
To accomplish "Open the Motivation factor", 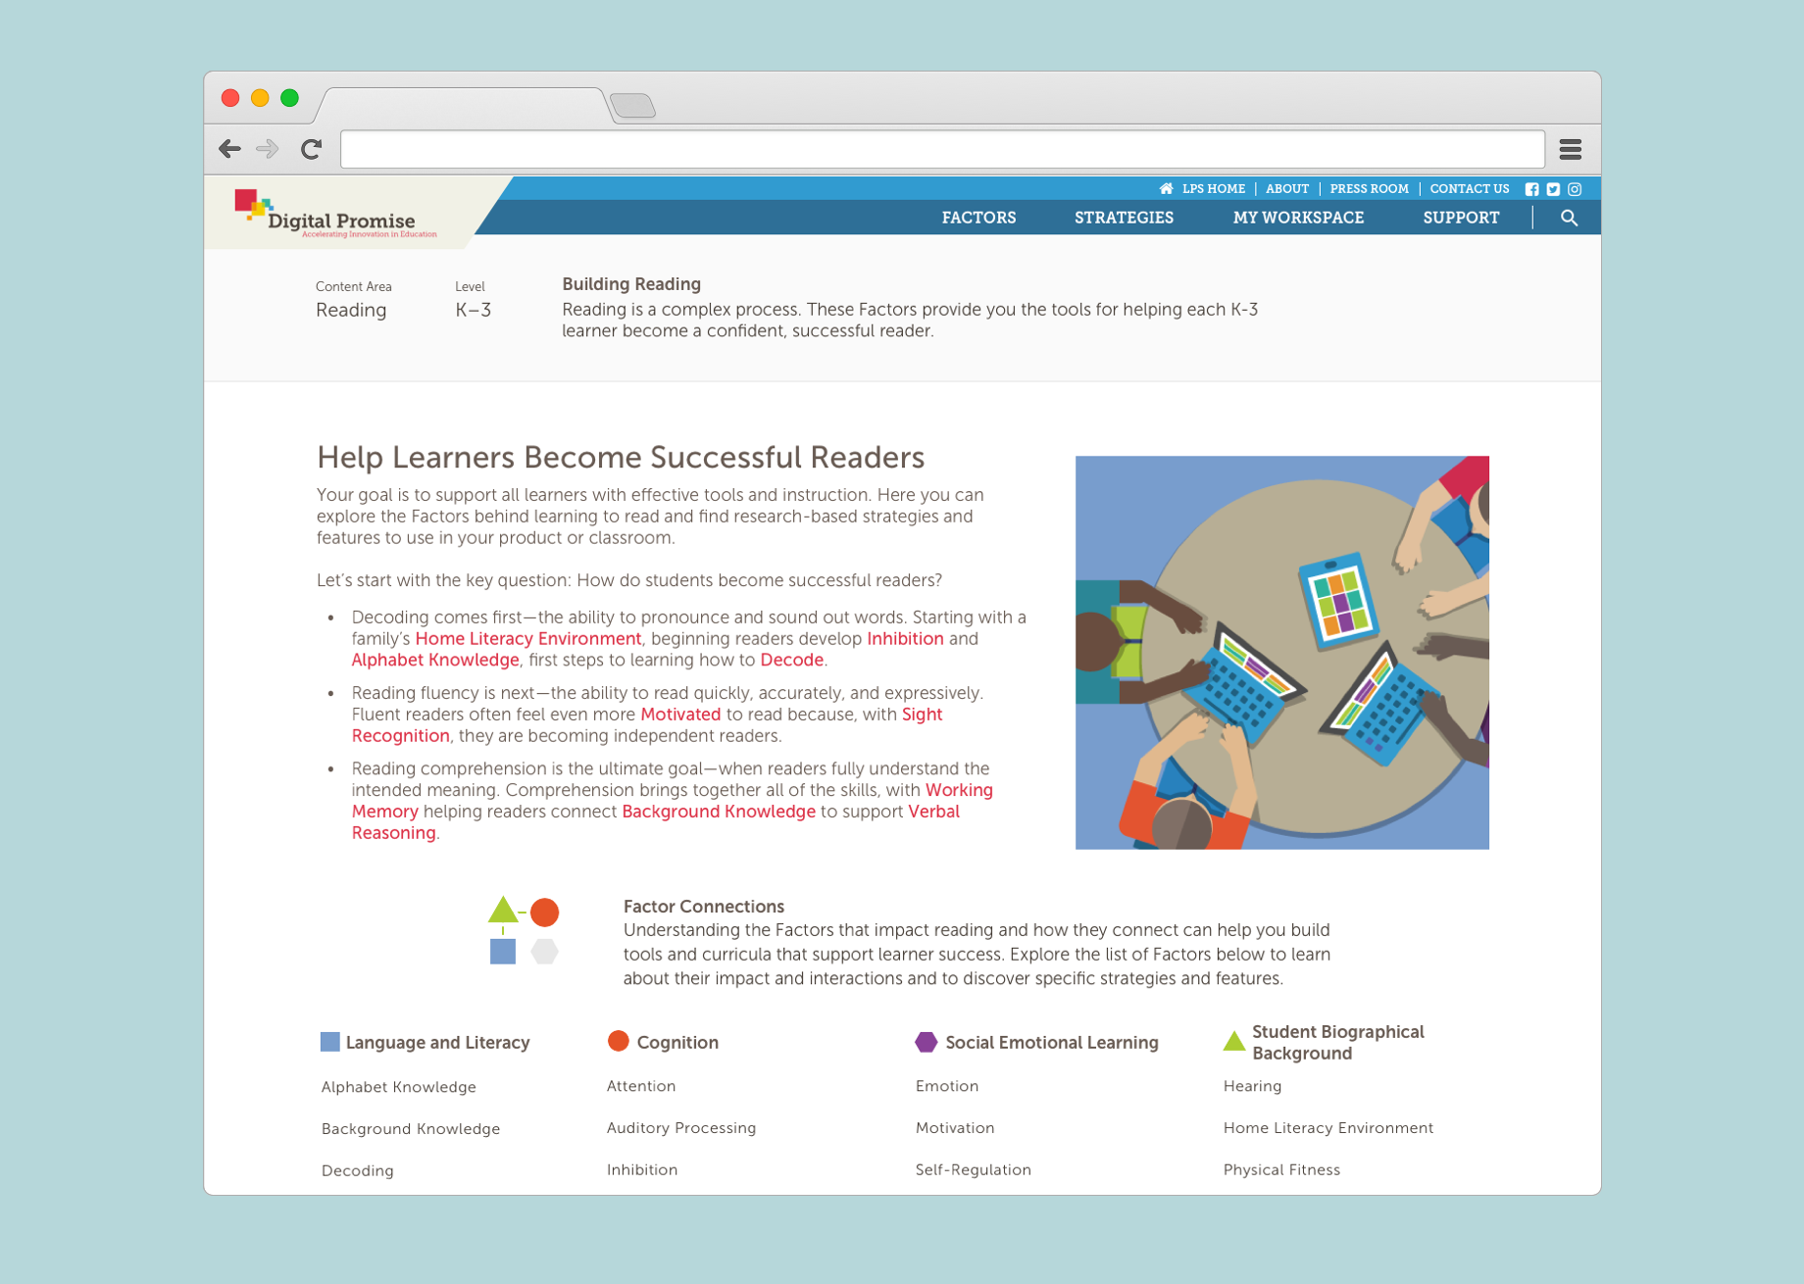I will (954, 1128).
